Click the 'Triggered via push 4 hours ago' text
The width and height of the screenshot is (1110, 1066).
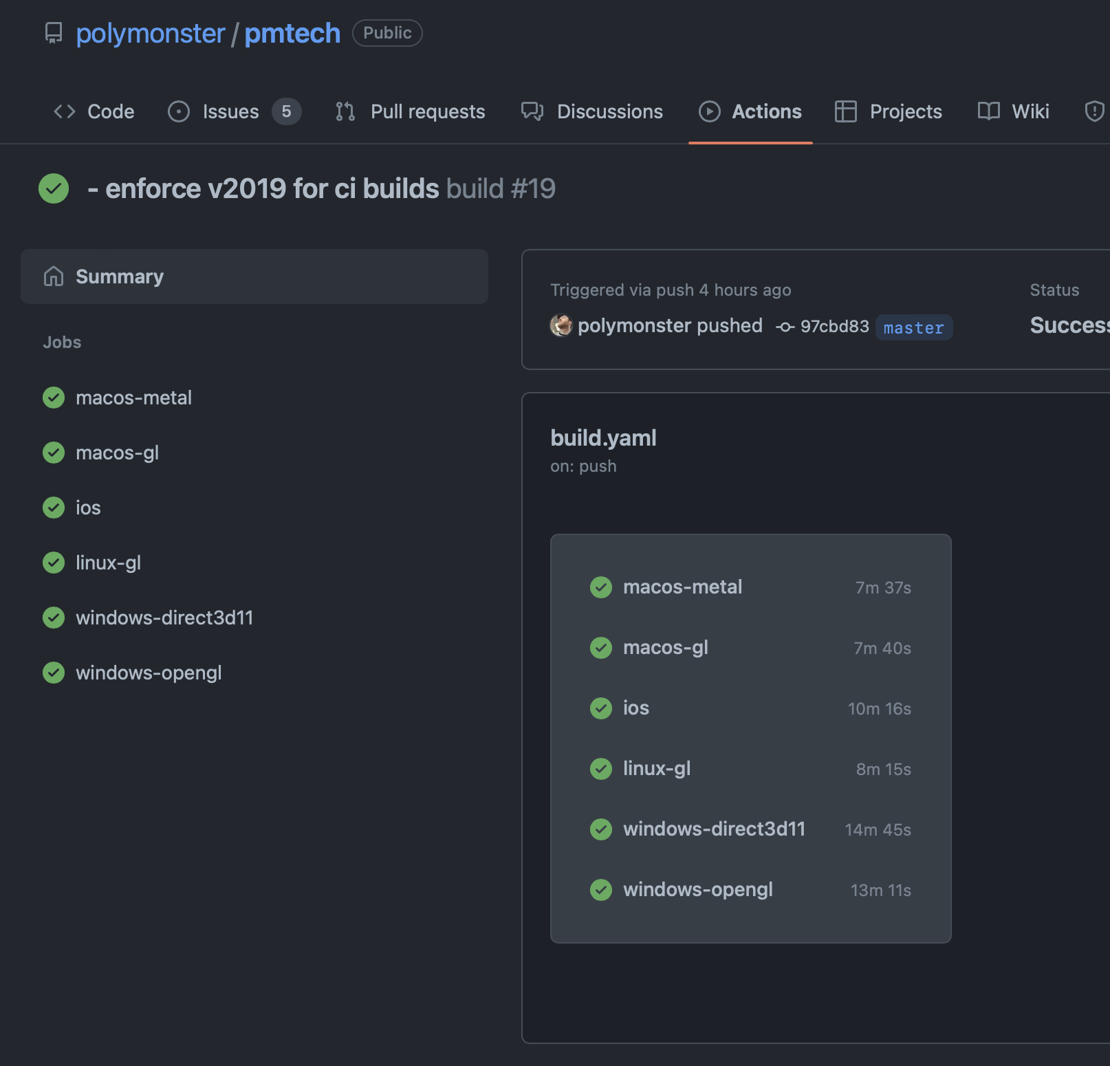671,290
